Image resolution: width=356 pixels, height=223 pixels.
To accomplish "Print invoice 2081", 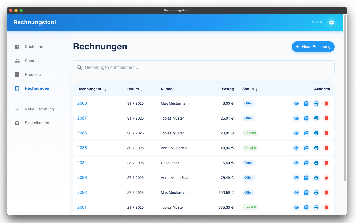I will point(316,207).
